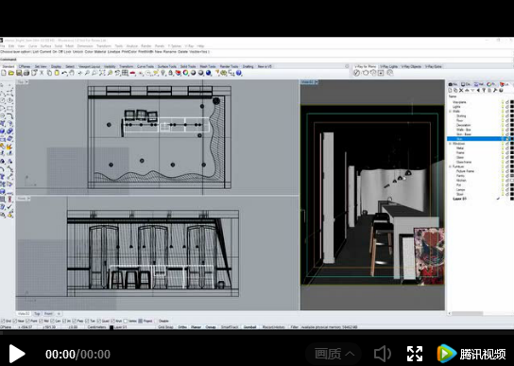Screen dimensions: 514x366
Task: Toggle visibility bulb of Lights layer
Action: point(503,107)
